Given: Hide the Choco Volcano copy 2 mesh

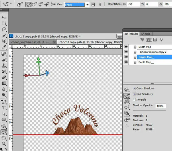Looking at the screenshot, I should (126, 52).
